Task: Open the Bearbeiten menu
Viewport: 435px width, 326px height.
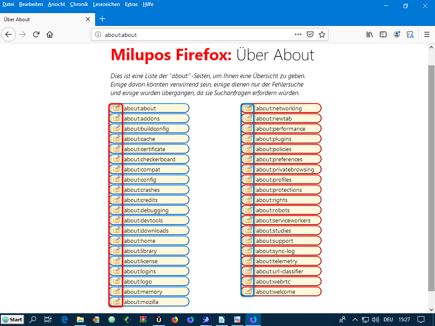Action: 31,4
